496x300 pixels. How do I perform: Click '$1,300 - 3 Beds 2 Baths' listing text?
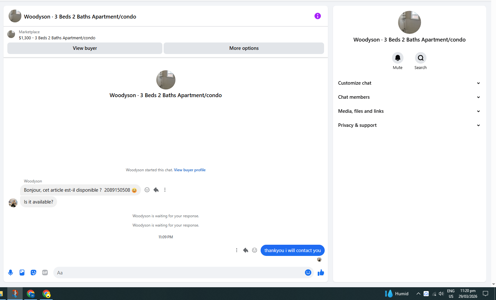coord(57,38)
